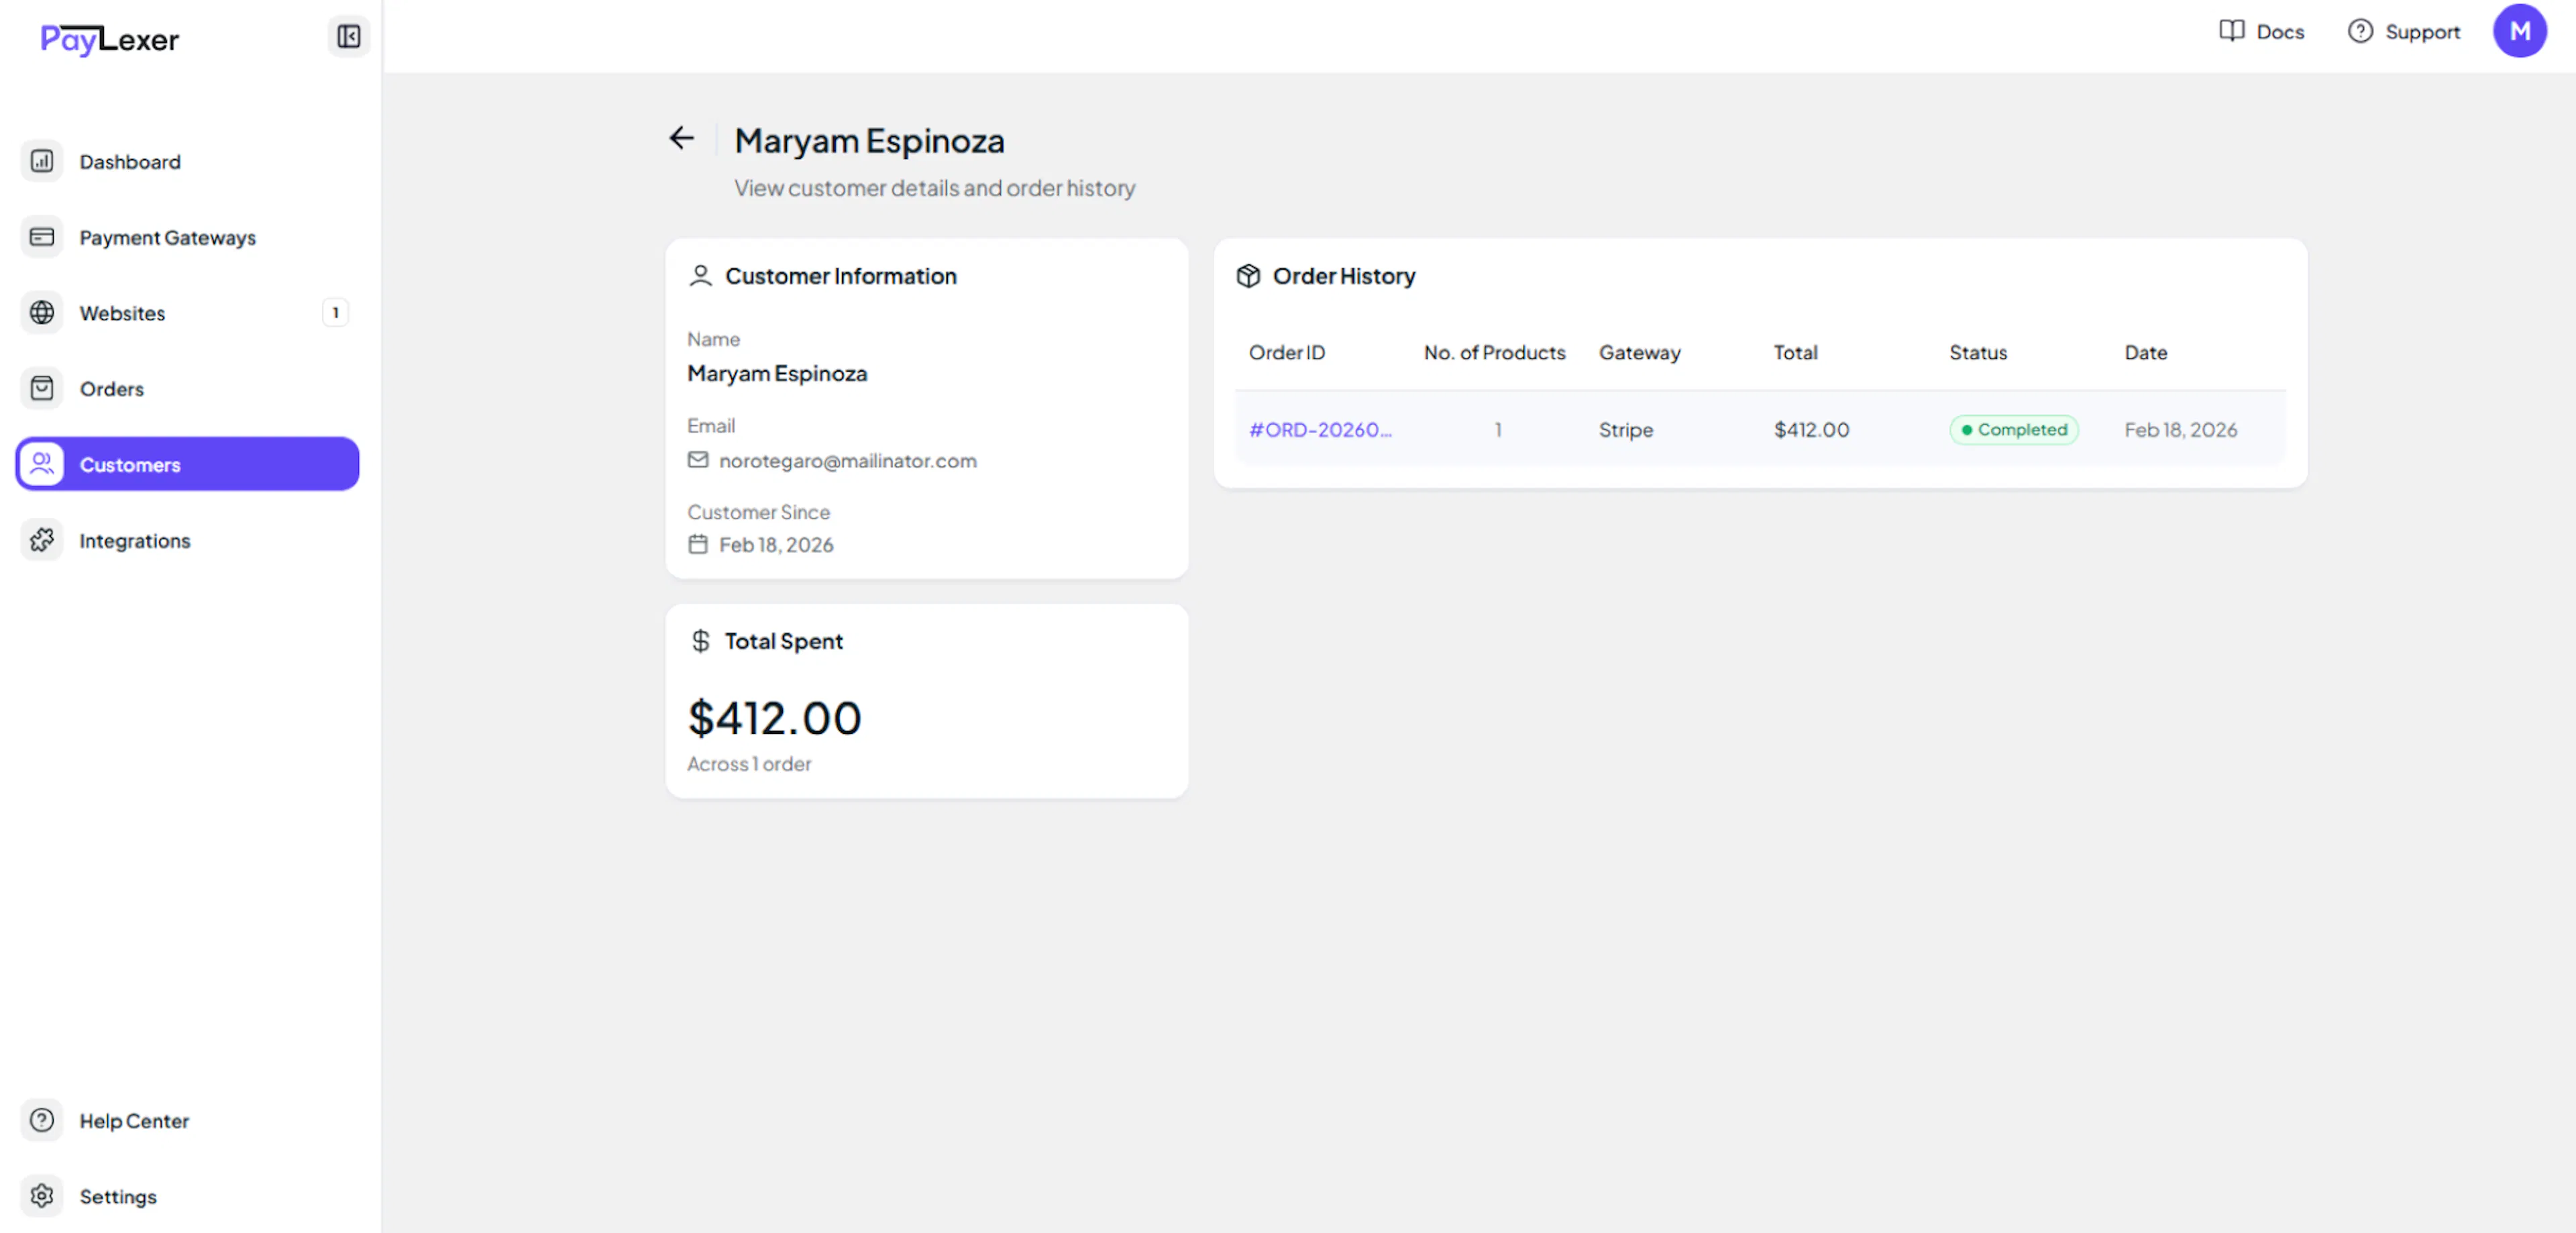The width and height of the screenshot is (2576, 1233).
Task: Open Payment Gateways icon
Action: click(42, 237)
